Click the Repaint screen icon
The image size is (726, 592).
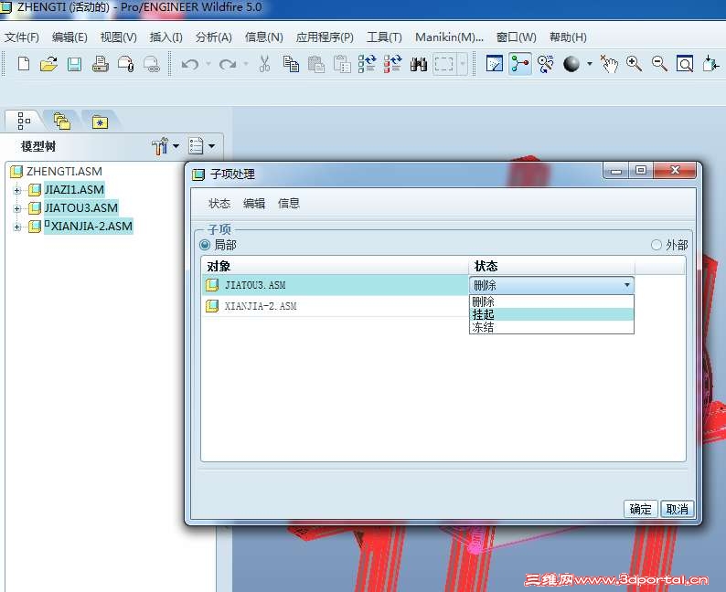coord(495,64)
